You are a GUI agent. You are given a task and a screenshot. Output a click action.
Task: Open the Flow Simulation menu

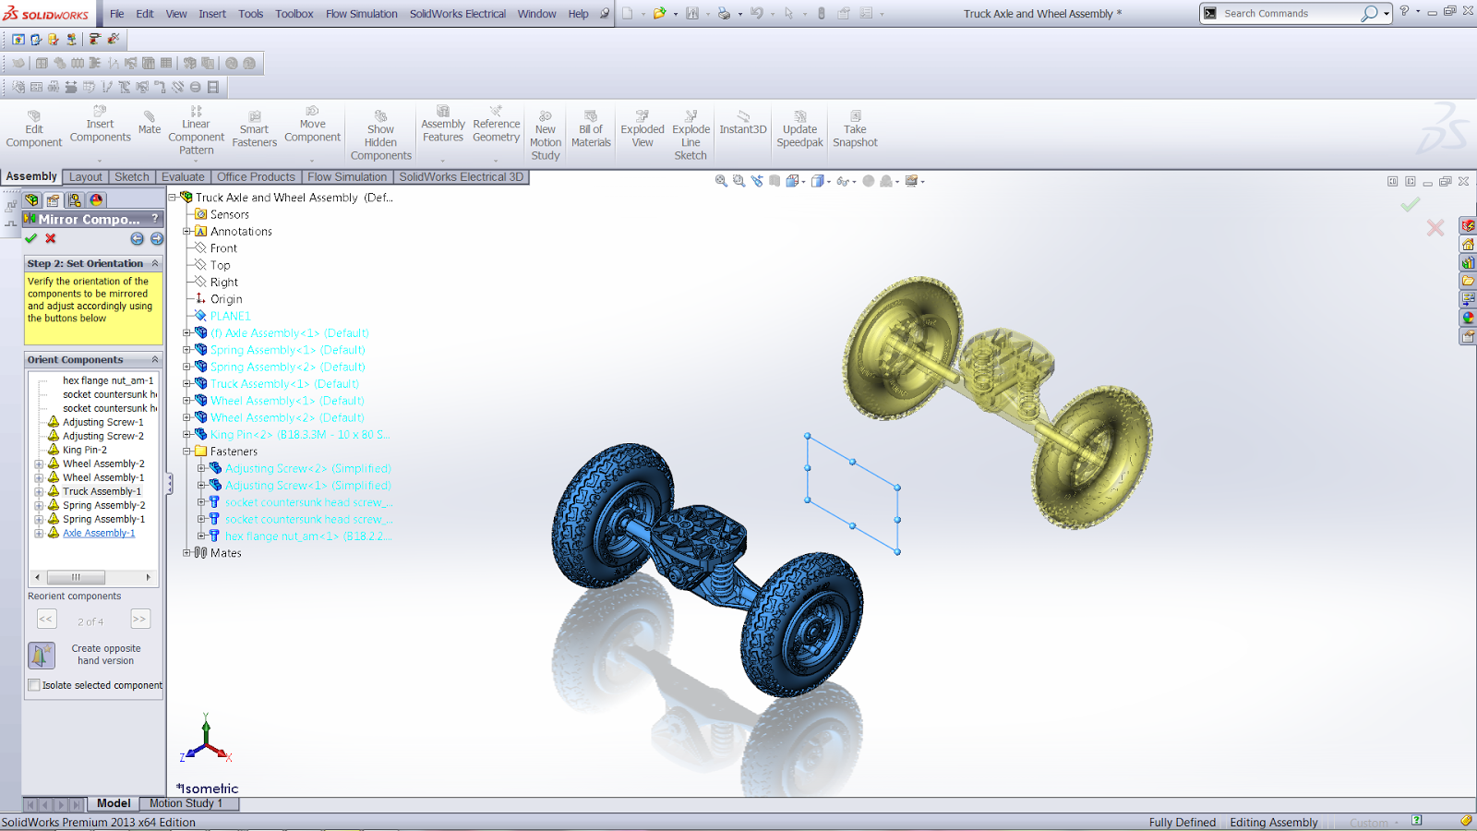point(362,14)
